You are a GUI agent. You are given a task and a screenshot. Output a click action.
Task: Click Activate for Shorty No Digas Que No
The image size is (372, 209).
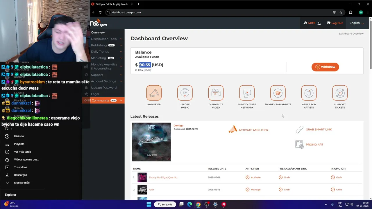(253, 177)
